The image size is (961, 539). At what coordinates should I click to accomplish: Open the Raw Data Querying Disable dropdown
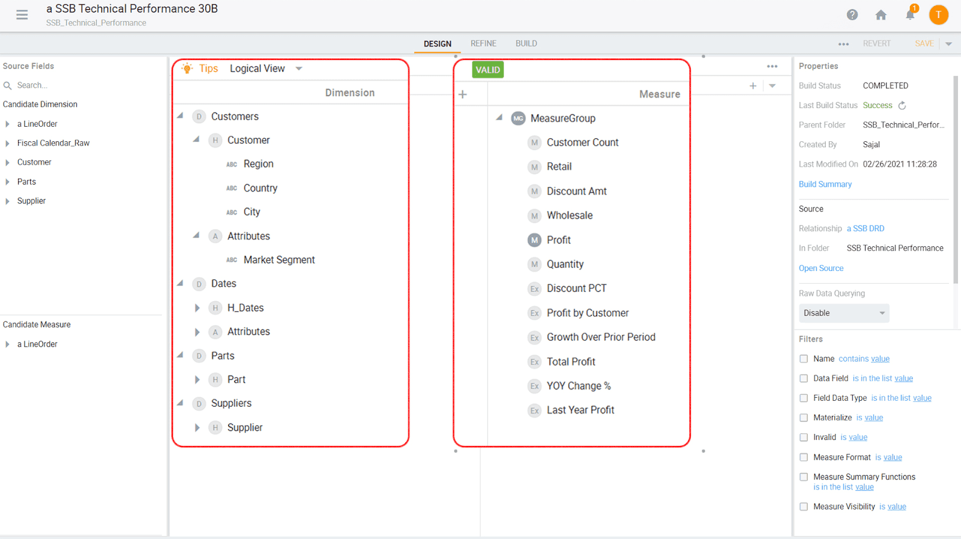844,313
